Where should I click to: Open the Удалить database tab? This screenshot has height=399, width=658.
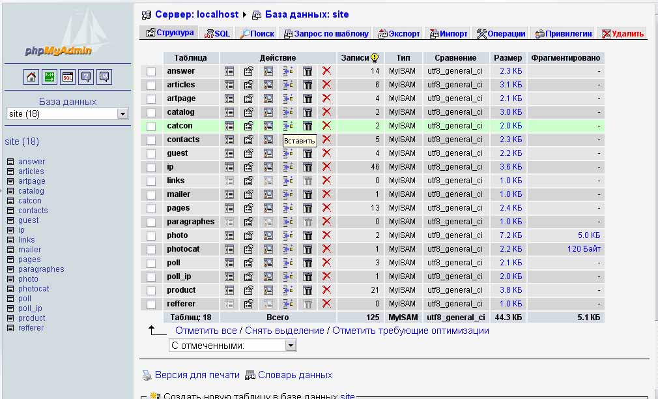coord(623,34)
